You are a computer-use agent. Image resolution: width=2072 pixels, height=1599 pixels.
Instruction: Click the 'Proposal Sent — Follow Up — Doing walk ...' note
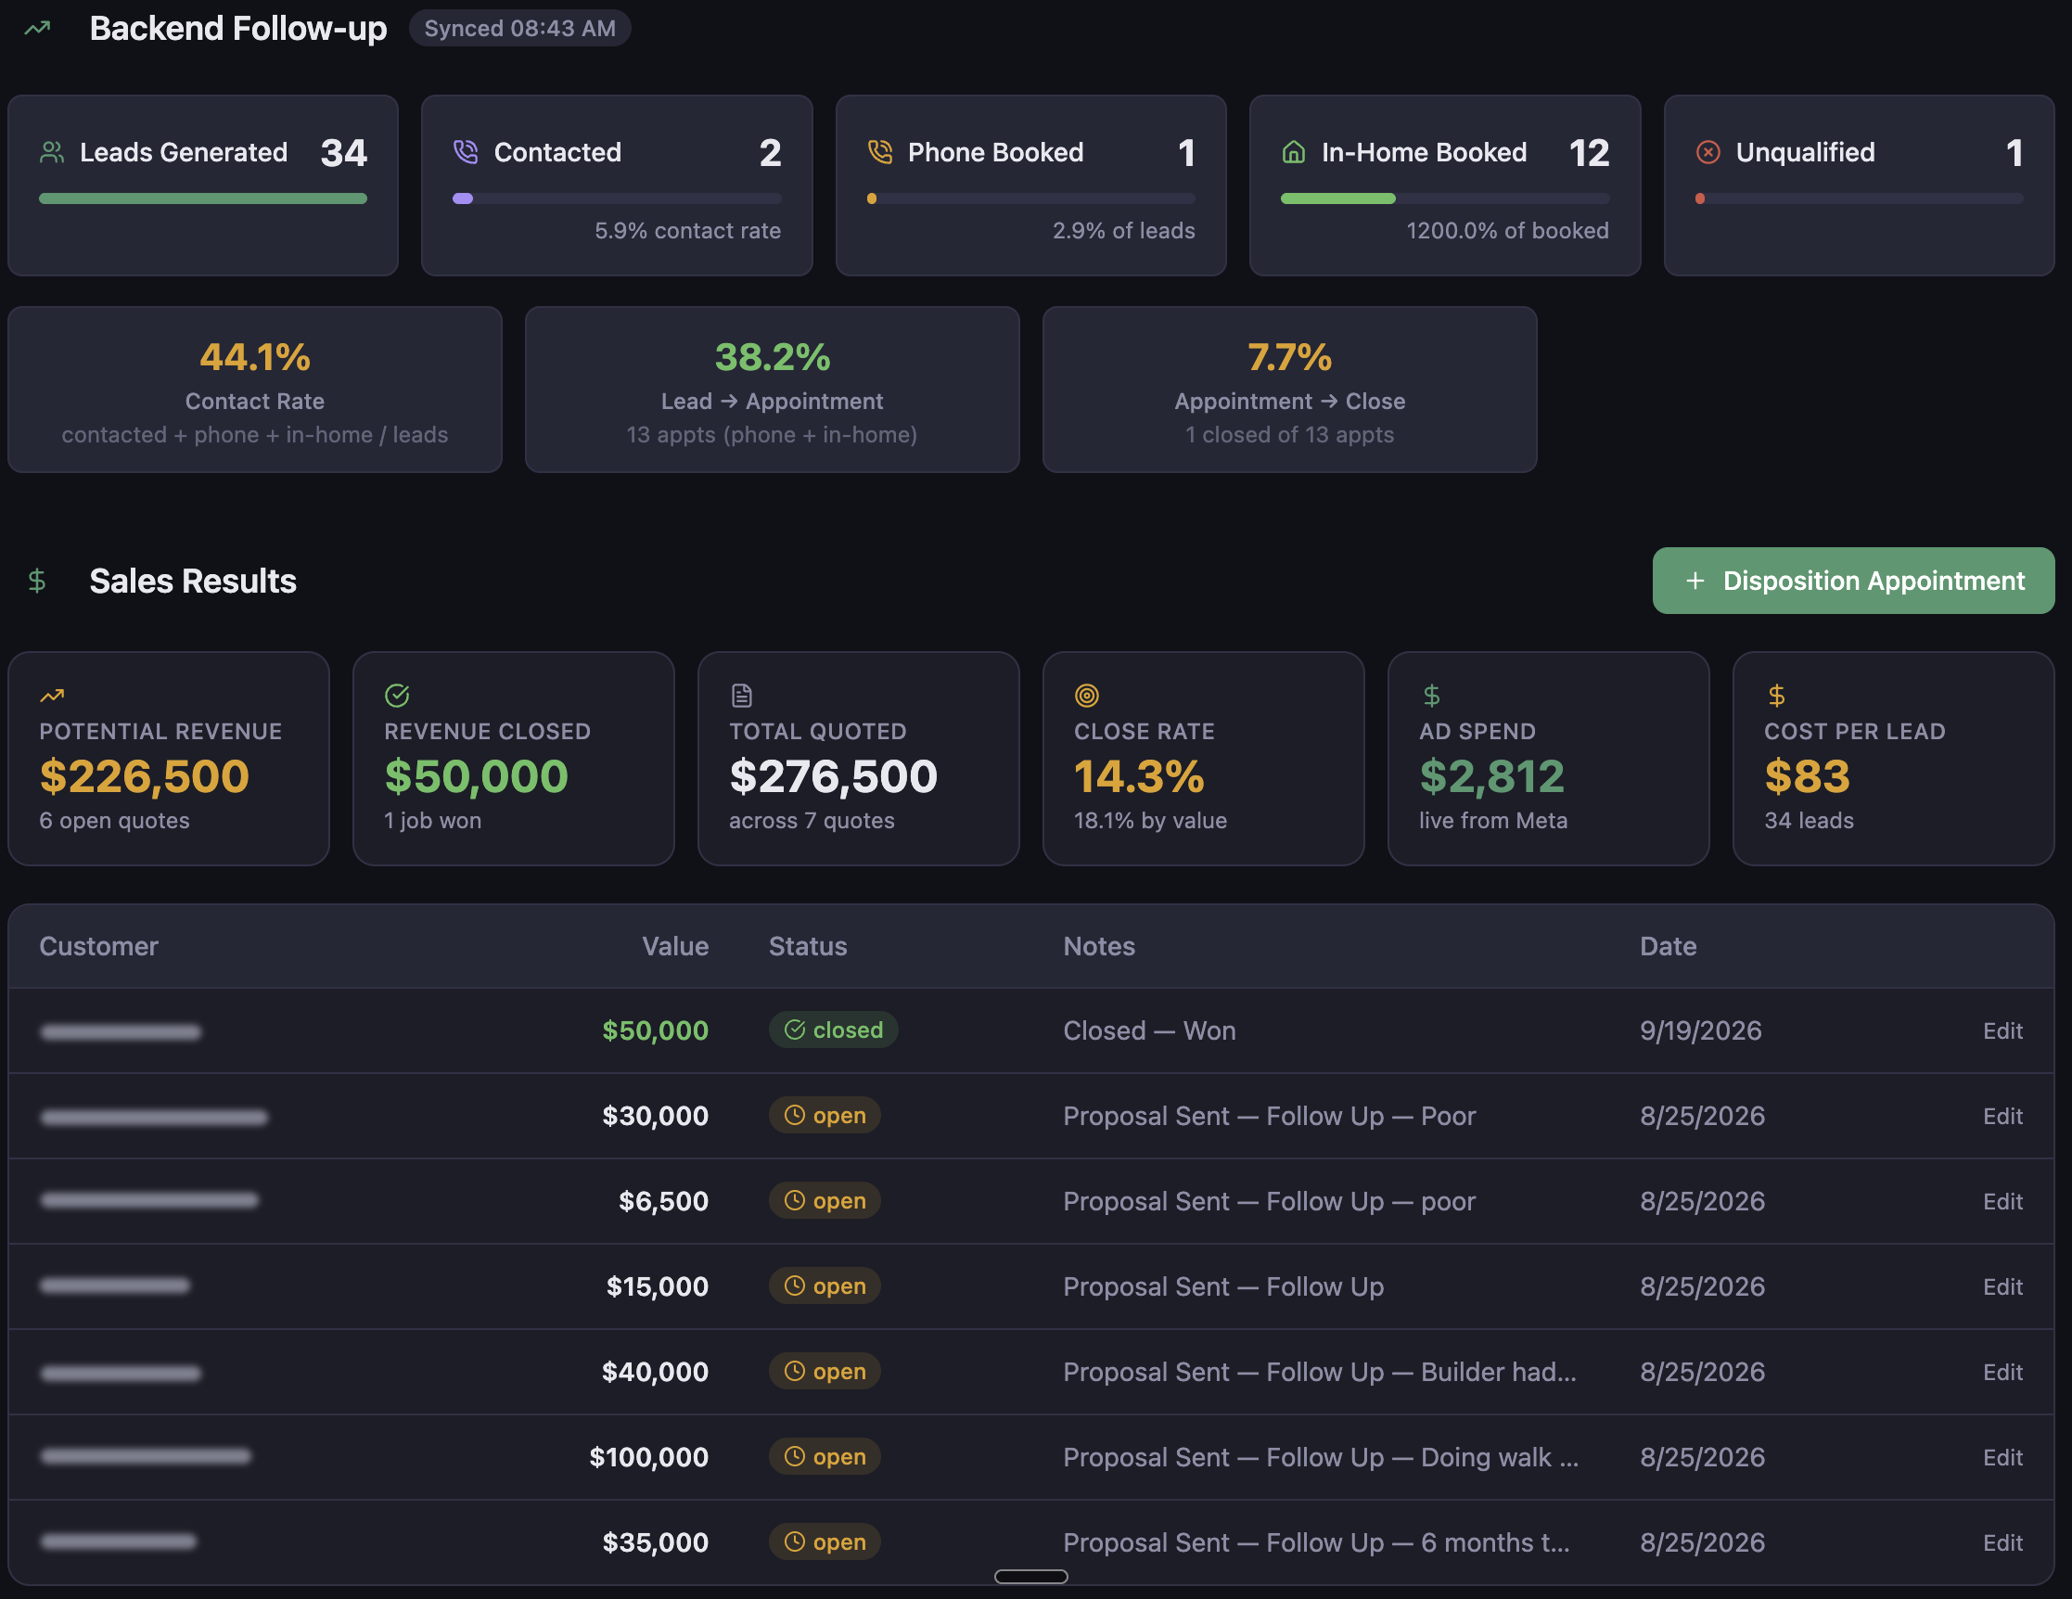[1321, 1458]
